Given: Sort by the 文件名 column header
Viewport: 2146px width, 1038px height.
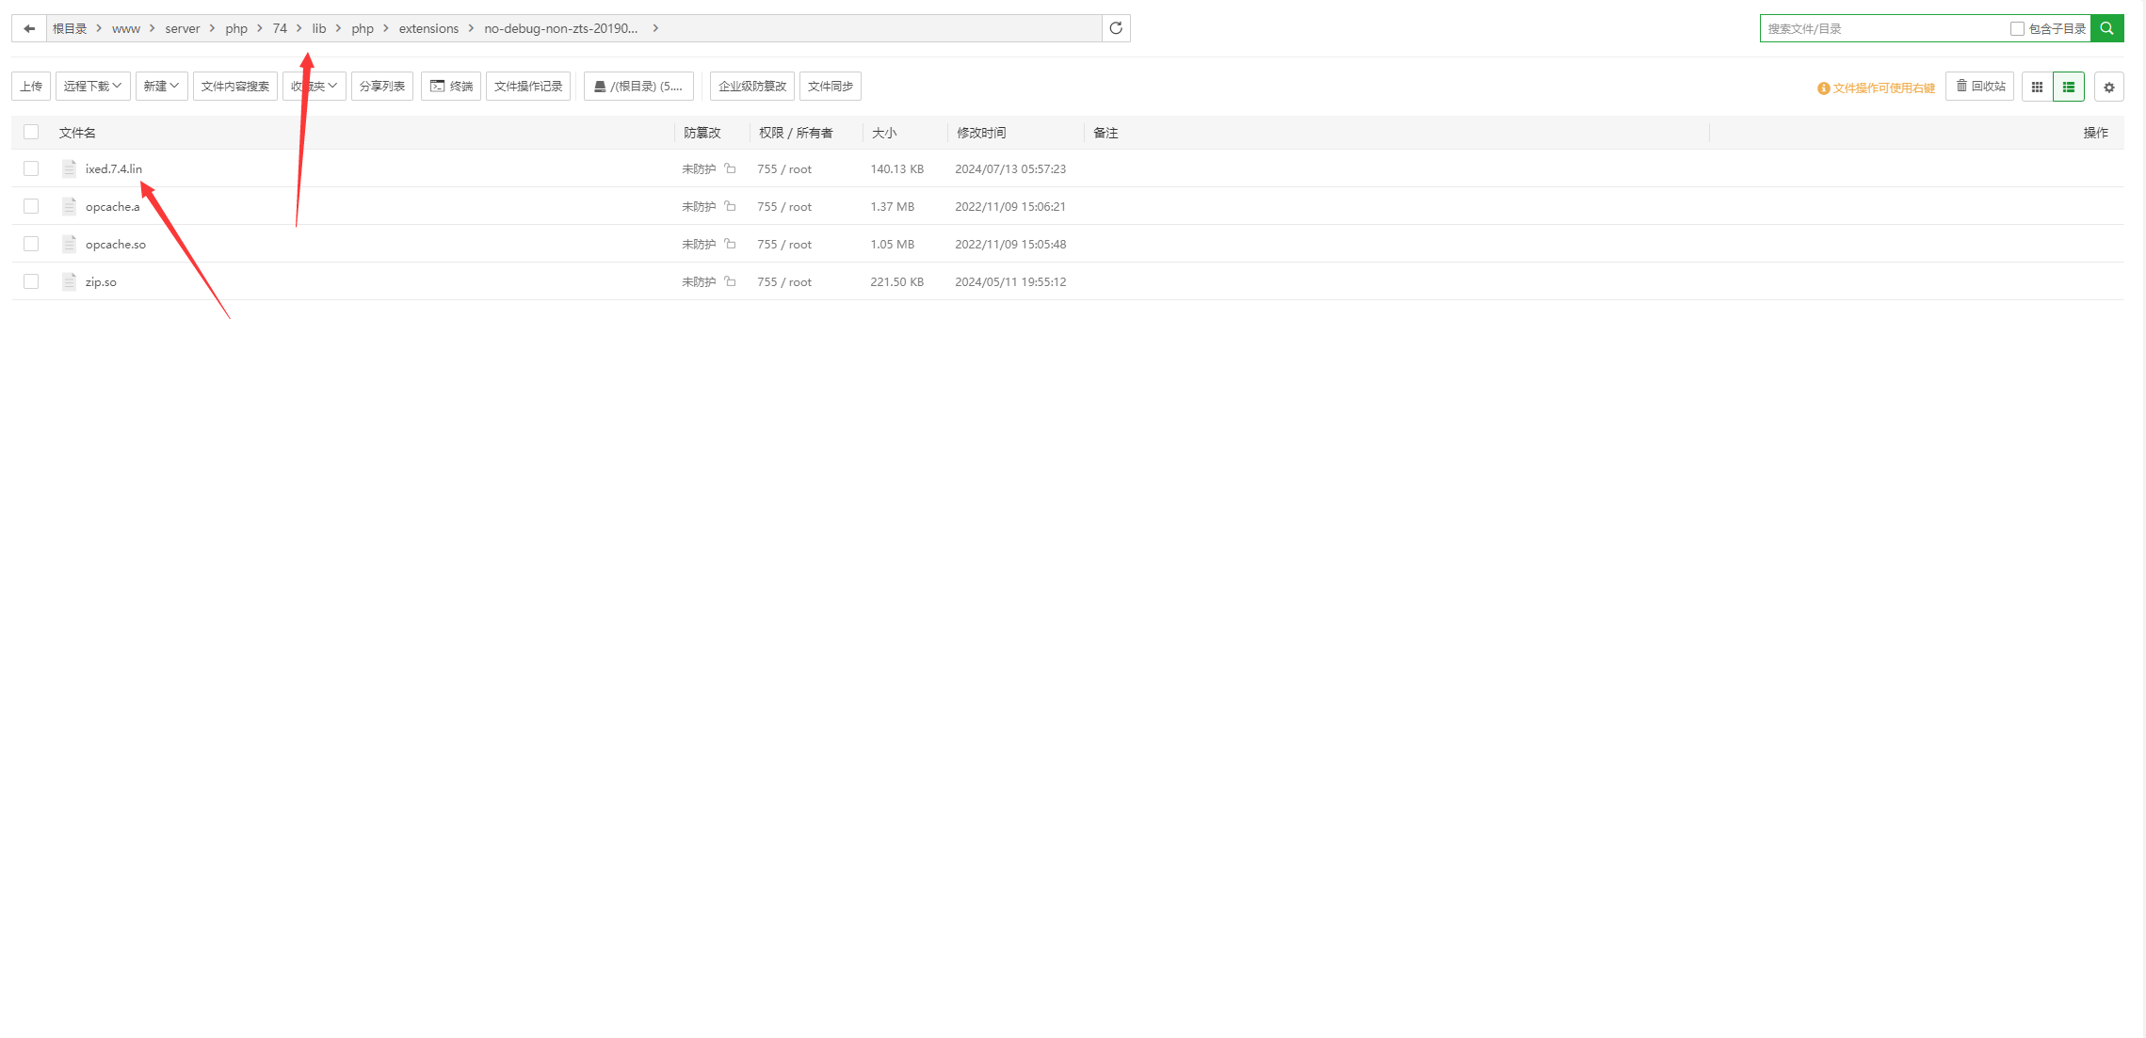Looking at the screenshot, I should 77,133.
